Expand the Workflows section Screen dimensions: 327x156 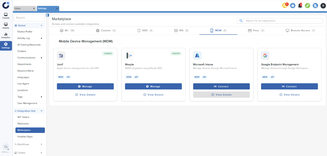pyautogui.click(x=41, y=144)
